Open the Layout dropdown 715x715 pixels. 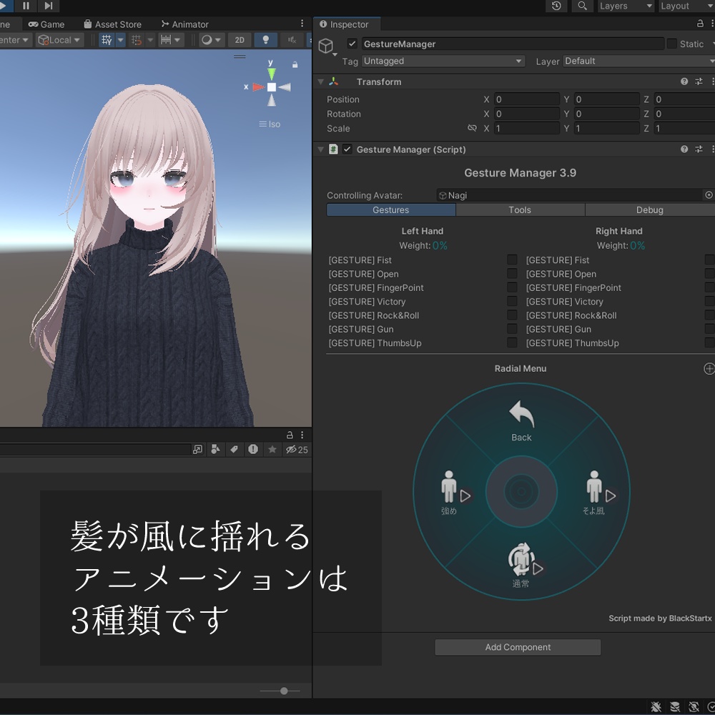[x=686, y=6]
